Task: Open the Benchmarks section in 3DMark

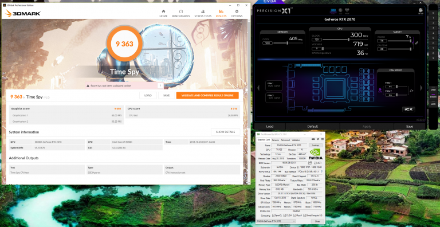Action: click(x=180, y=13)
